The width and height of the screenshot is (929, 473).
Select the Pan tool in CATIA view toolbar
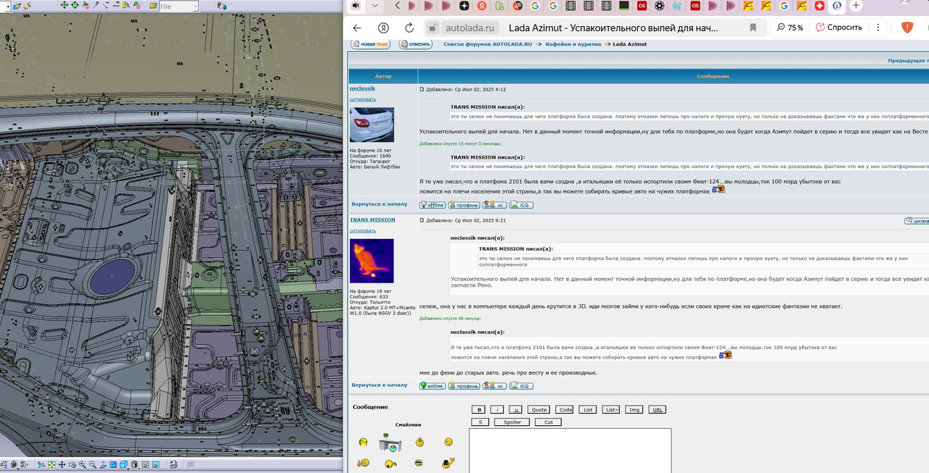click(x=62, y=464)
